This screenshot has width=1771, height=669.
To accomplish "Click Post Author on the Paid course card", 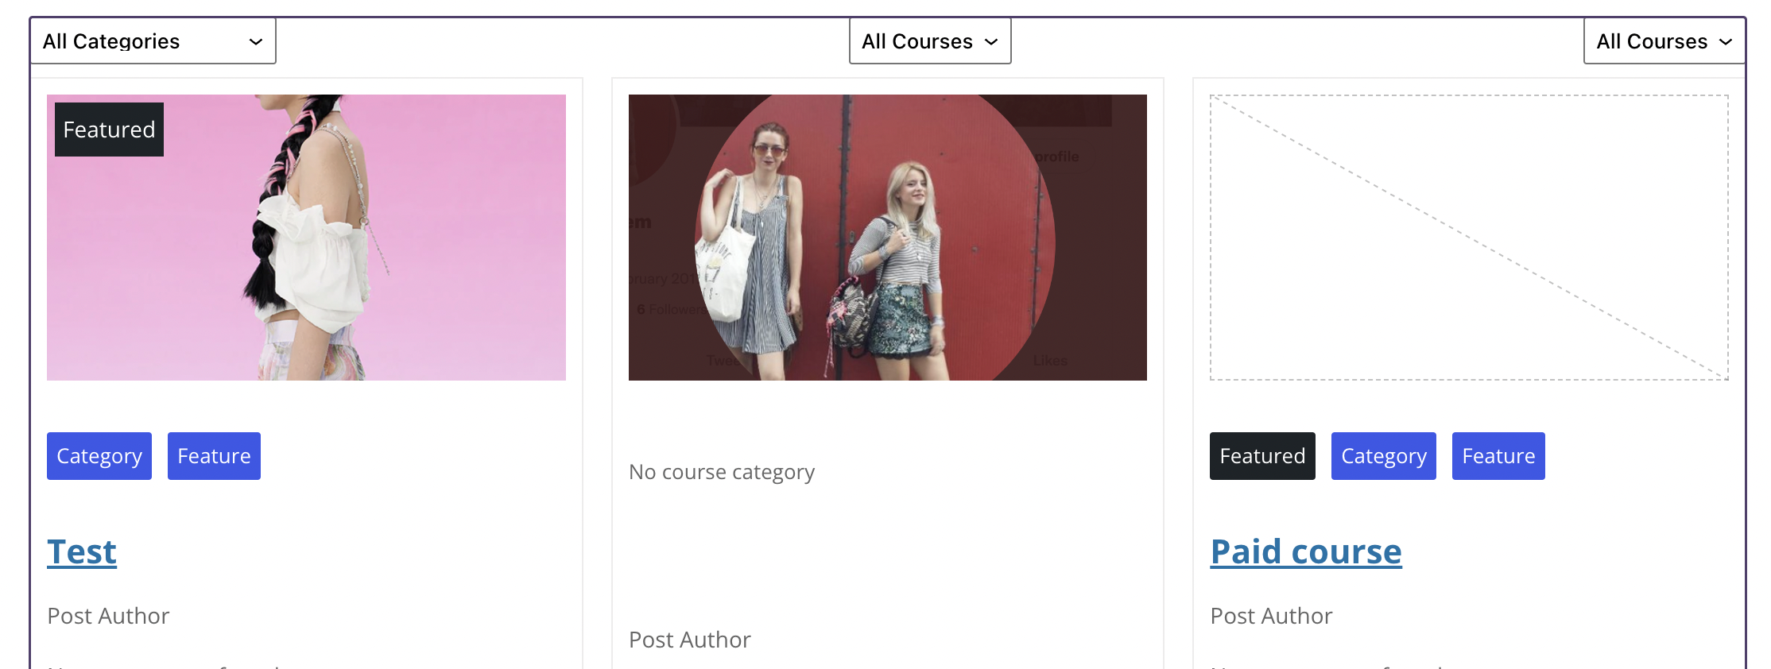I will click(x=1271, y=615).
